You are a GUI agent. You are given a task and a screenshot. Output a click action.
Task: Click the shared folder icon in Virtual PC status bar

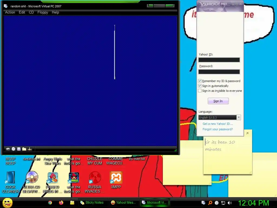tap(24, 149)
